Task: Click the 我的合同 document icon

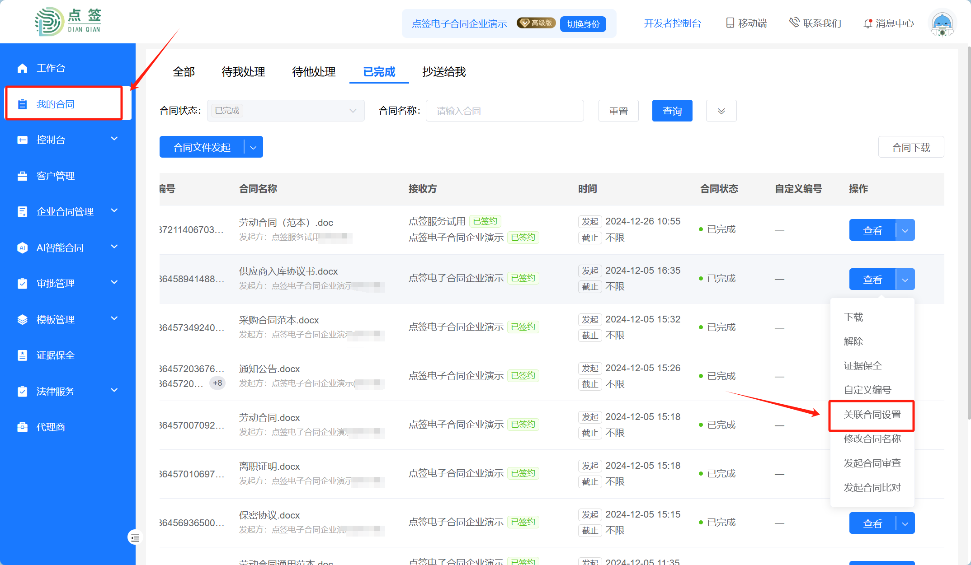Action: pos(23,104)
